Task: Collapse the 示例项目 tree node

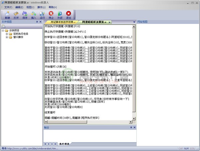Action: click(3, 31)
